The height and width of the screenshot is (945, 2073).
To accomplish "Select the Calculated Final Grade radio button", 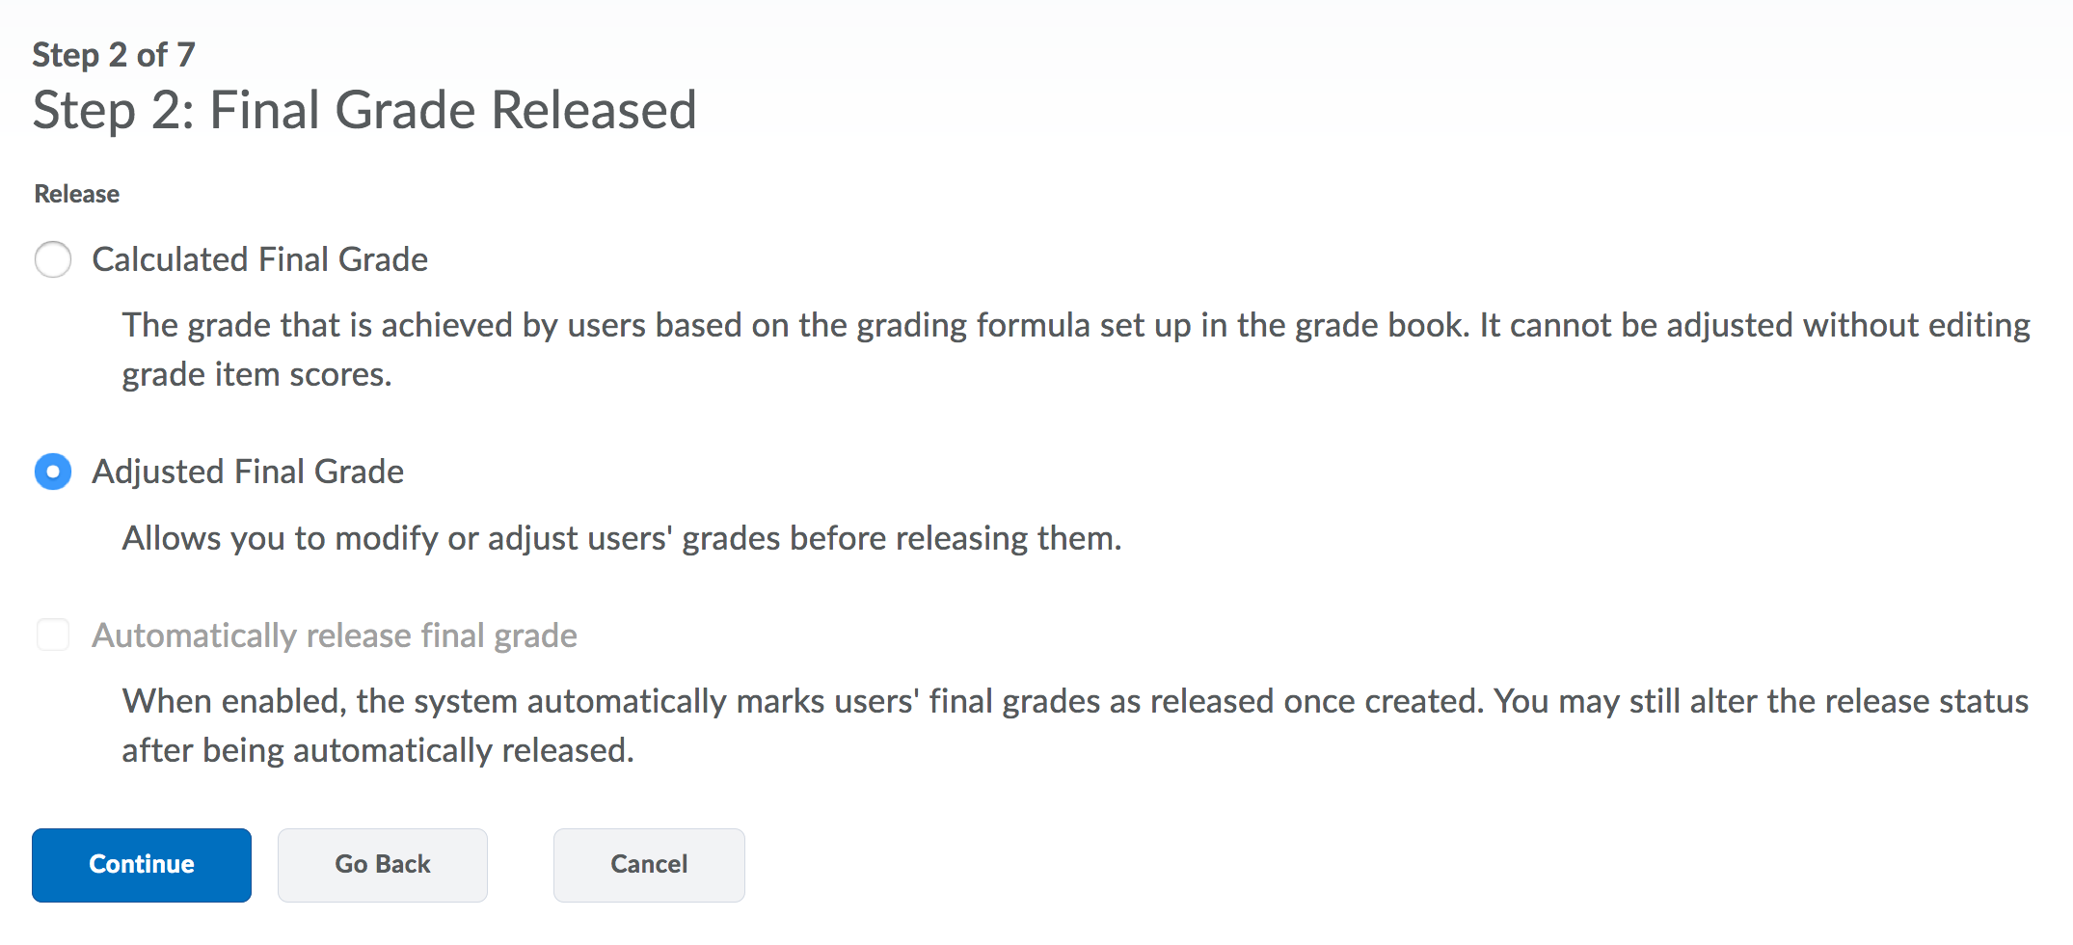I will [53, 259].
